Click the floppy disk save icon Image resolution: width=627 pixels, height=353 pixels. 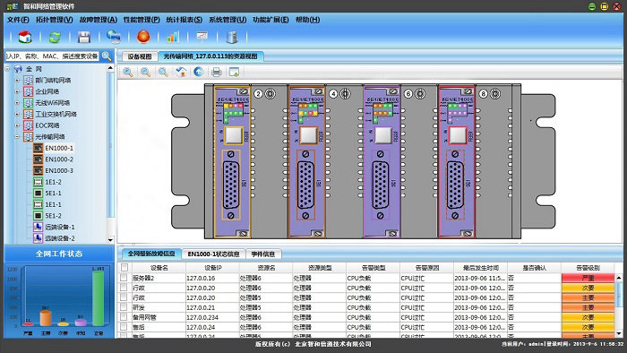(84, 37)
